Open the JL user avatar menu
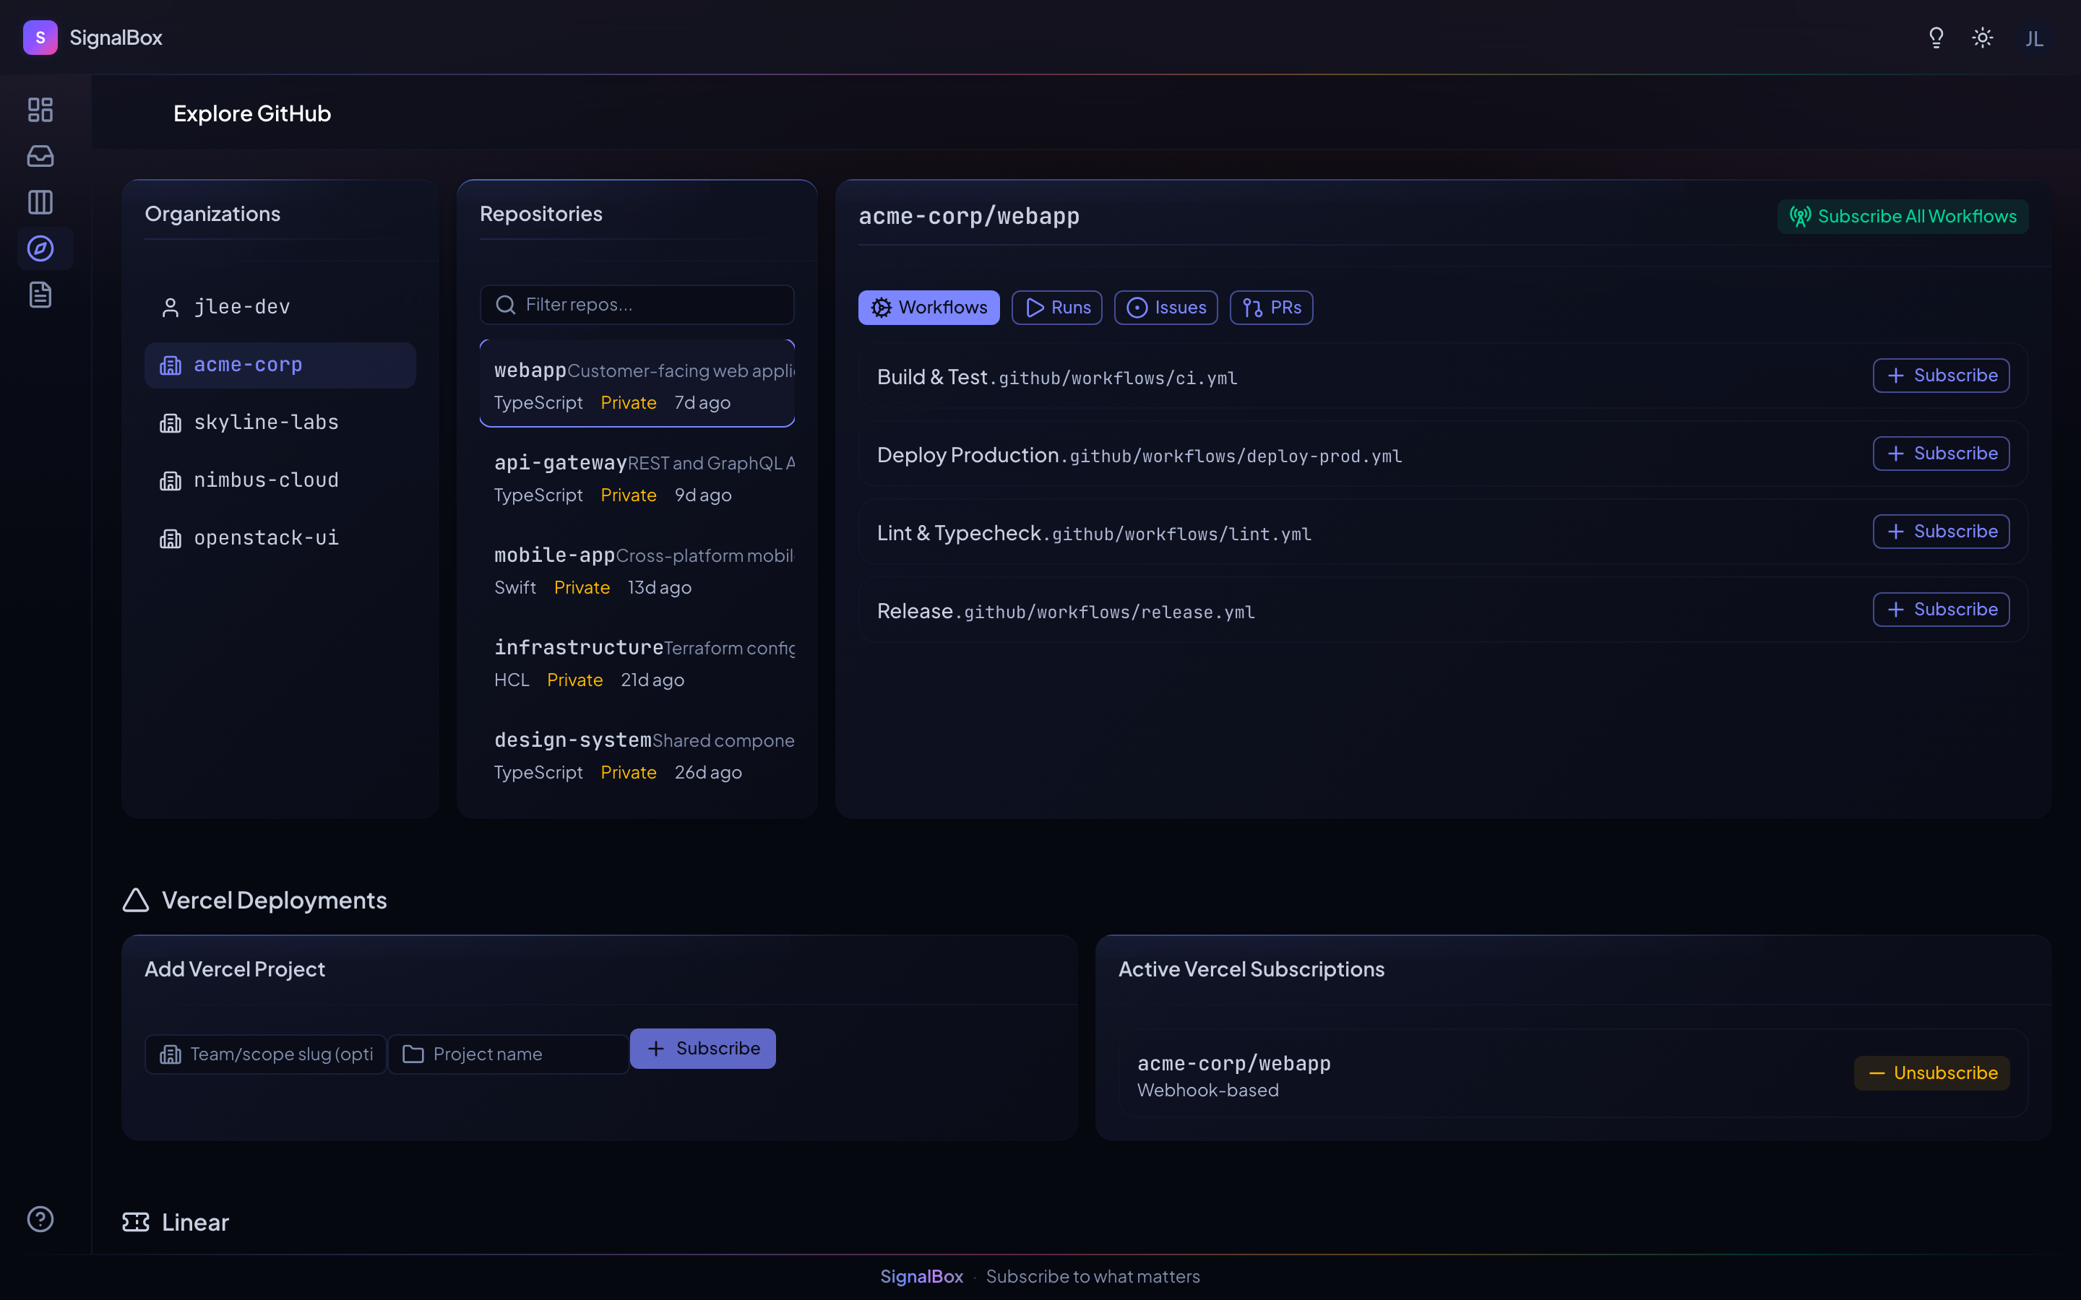Image resolution: width=2081 pixels, height=1300 pixels. coord(2034,38)
